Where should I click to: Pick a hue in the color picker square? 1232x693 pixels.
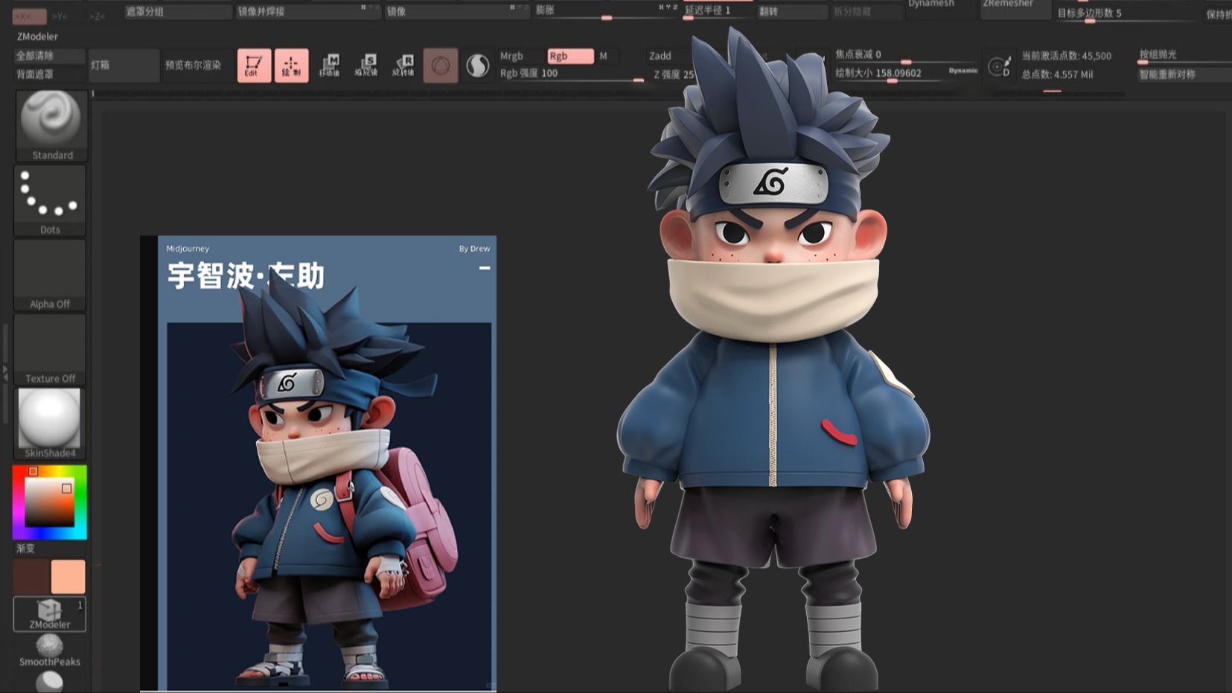coord(49,502)
